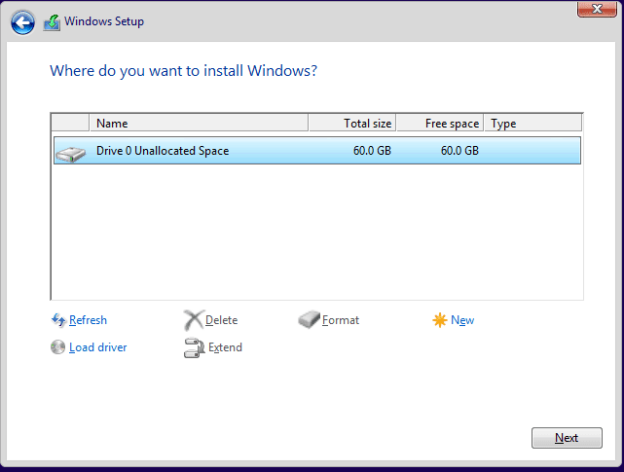This screenshot has width=624, height=472.
Task: Click the back arrow button
Action: (23, 22)
